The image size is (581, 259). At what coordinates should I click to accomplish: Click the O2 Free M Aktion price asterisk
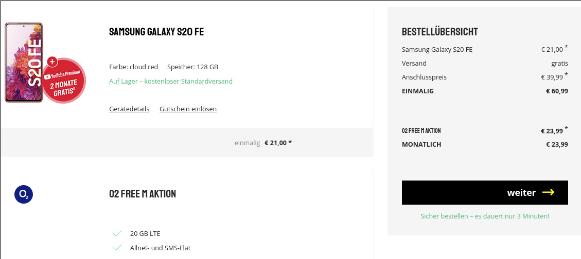pyautogui.click(x=566, y=128)
